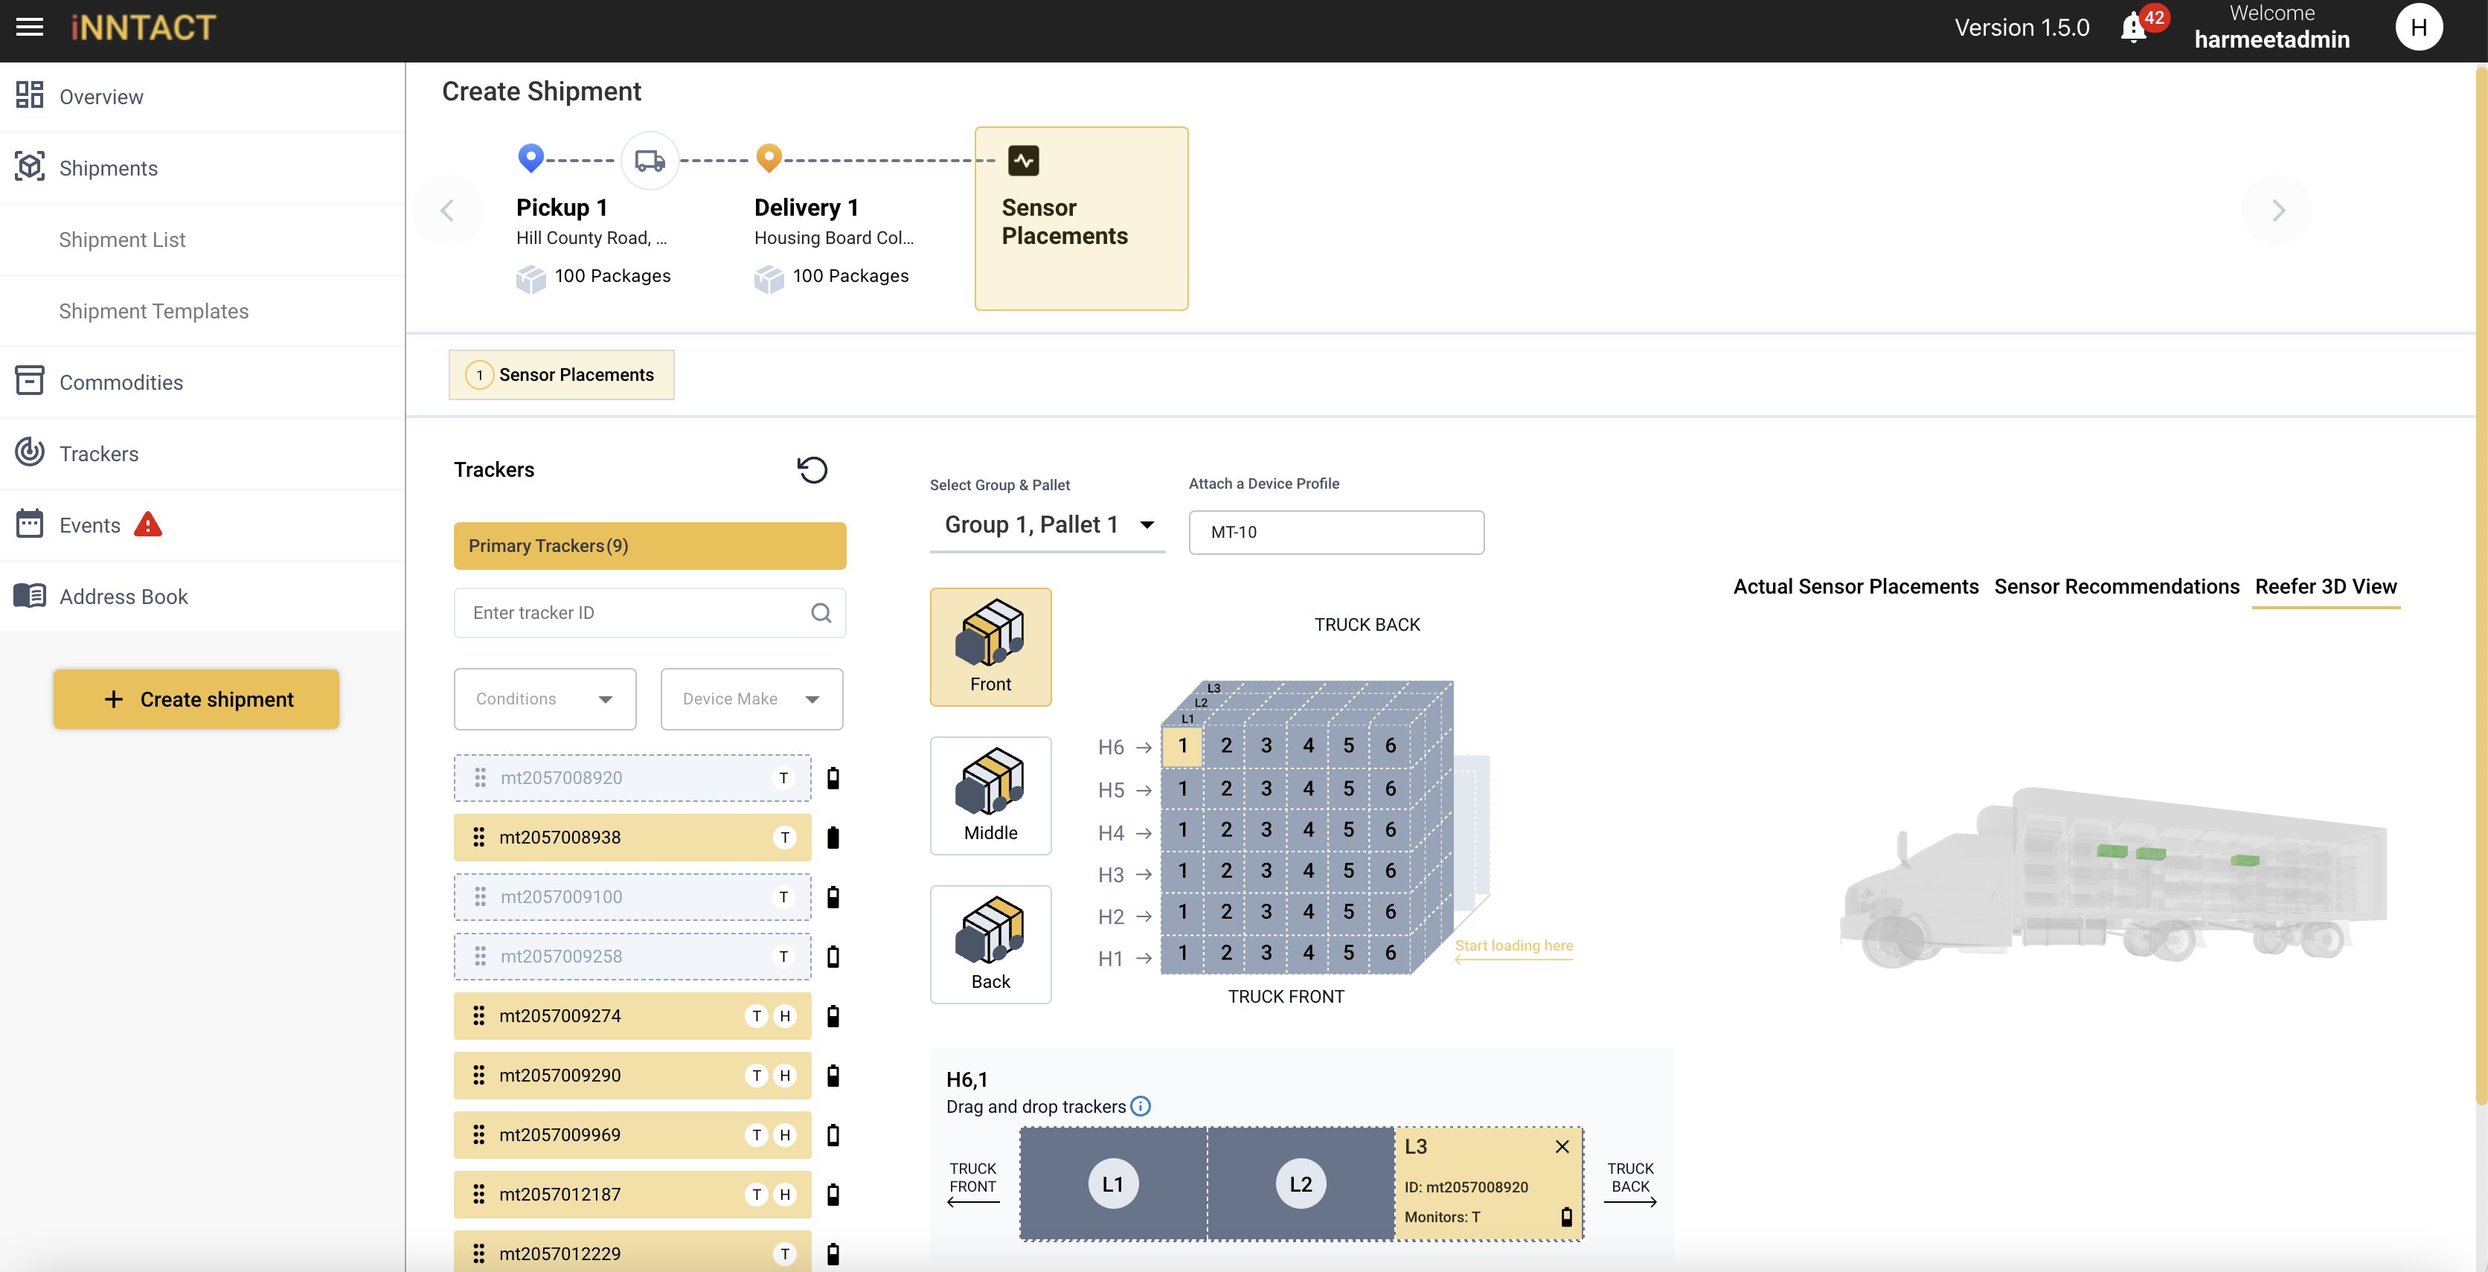Click the drag-and-drop info icon
This screenshot has width=2488, height=1272.
[1141, 1106]
